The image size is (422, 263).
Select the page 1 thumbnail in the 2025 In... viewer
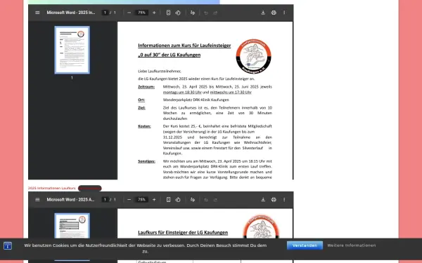coord(72,50)
